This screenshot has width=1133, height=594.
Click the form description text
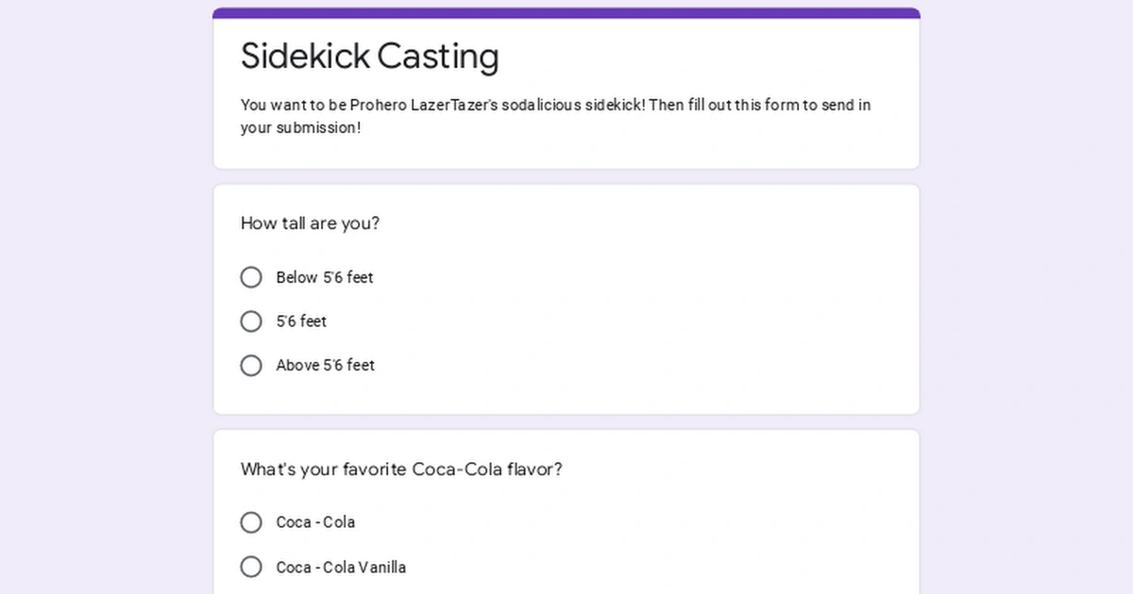[x=555, y=116]
